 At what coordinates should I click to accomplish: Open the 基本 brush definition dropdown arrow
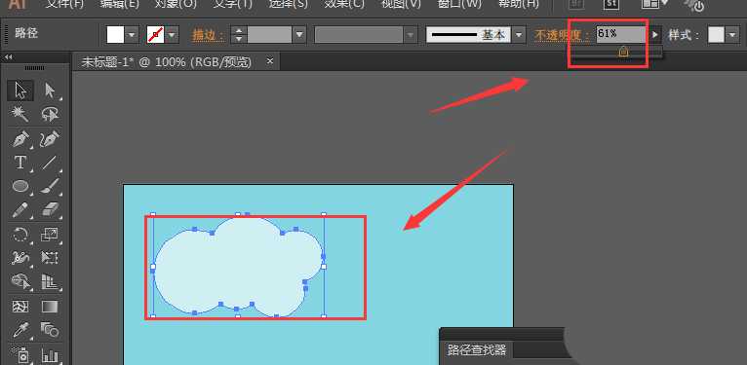click(x=519, y=34)
